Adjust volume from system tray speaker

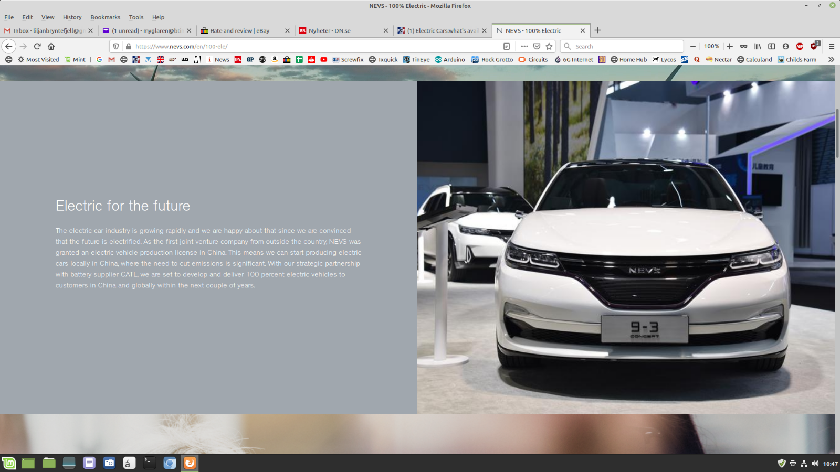point(815,463)
